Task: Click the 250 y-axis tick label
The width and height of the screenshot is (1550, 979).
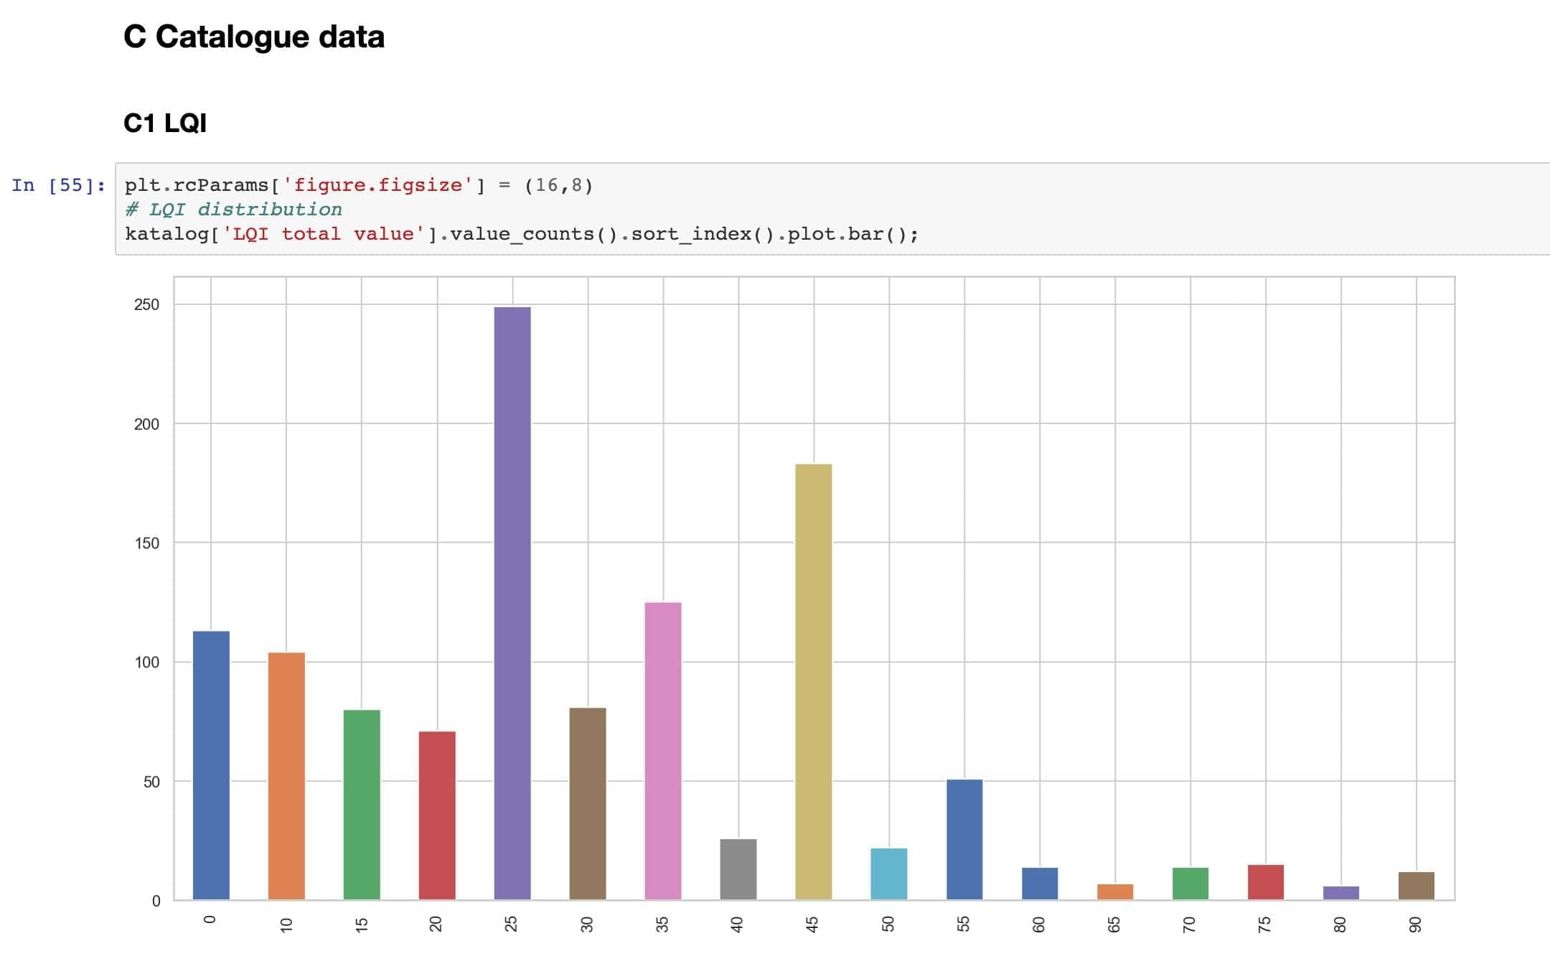Action: [x=146, y=304]
